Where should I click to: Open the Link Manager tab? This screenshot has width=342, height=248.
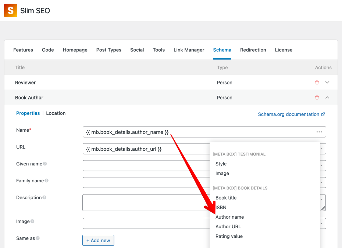click(x=189, y=50)
